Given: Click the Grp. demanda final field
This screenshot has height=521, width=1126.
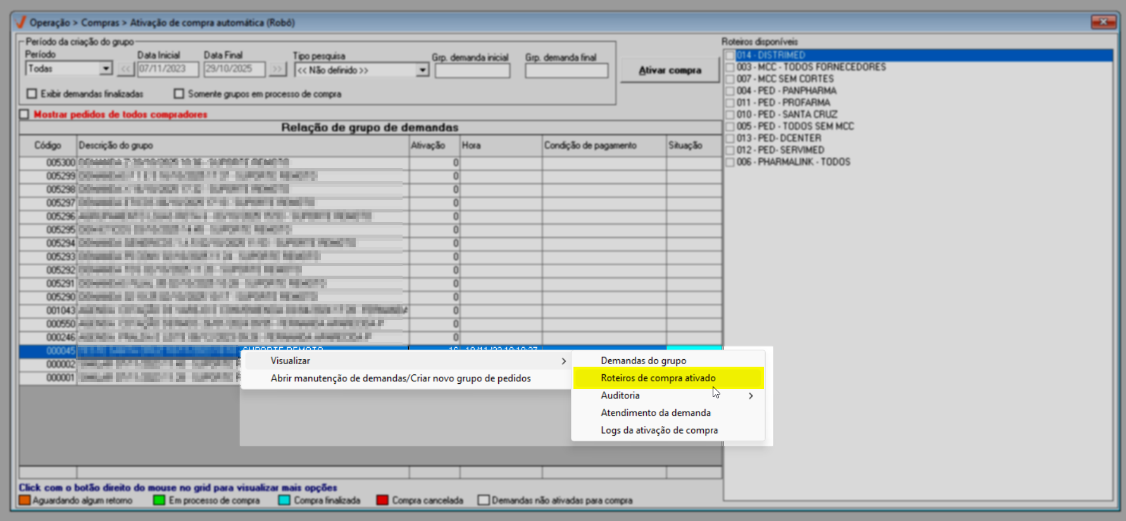Looking at the screenshot, I should [x=566, y=71].
